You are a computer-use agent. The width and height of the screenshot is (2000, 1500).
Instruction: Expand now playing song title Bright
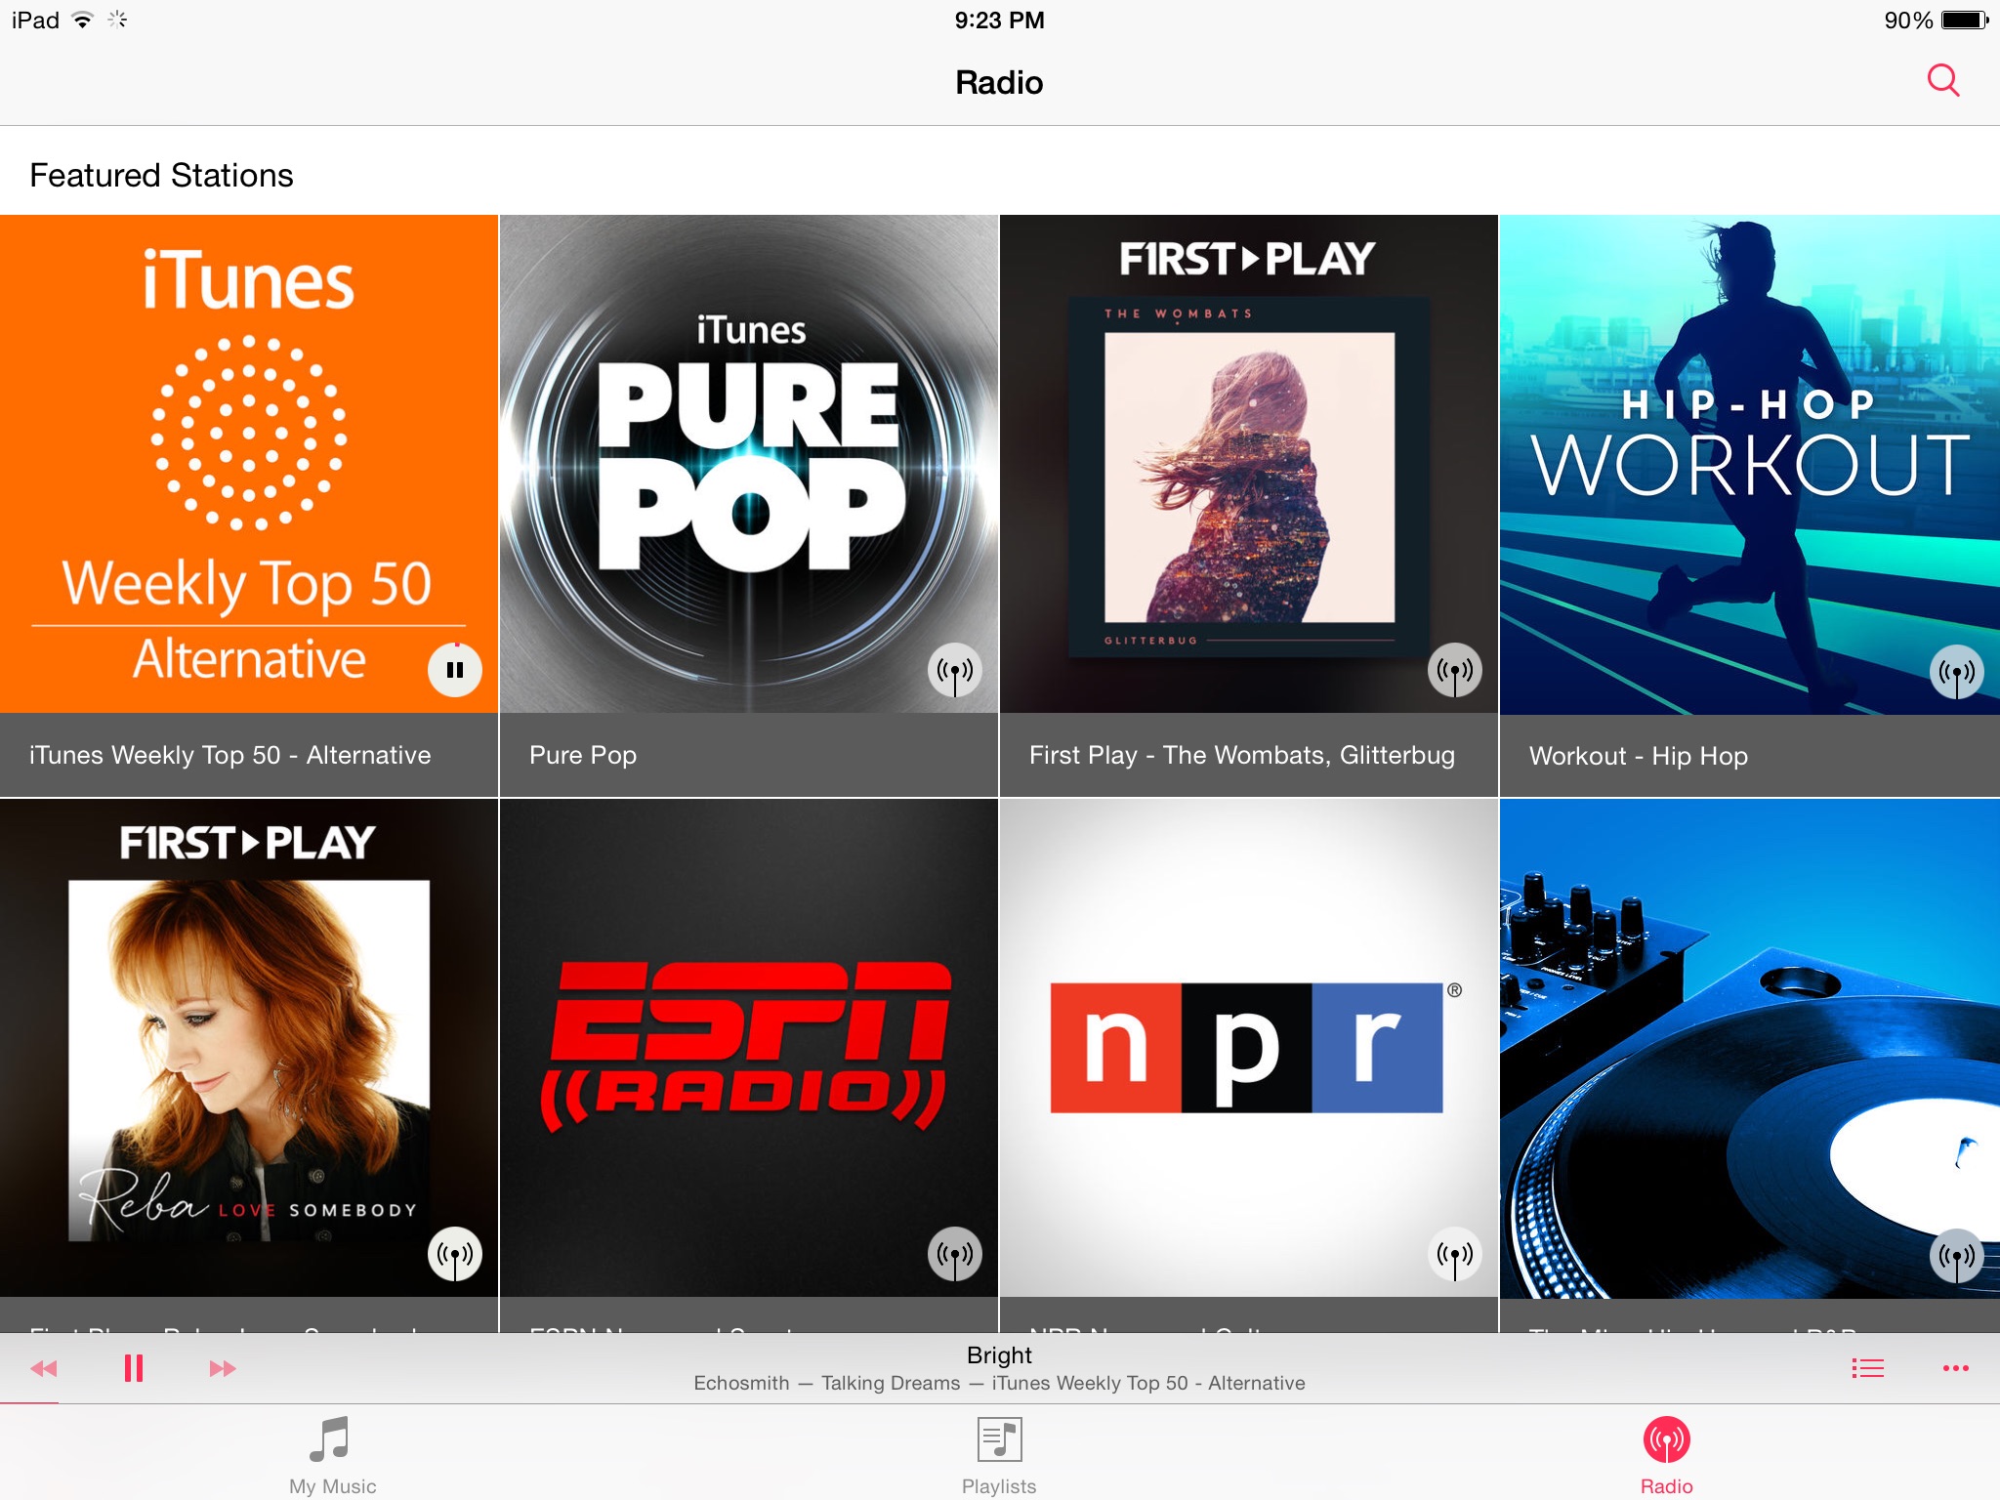tap(999, 1355)
